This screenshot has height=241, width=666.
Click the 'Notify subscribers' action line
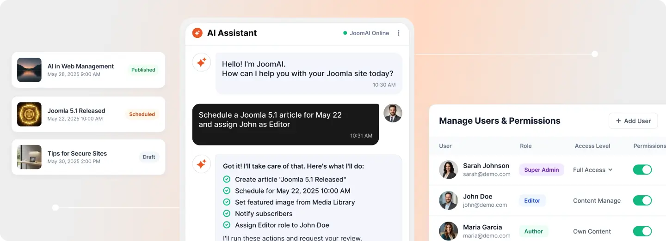pos(264,214)
